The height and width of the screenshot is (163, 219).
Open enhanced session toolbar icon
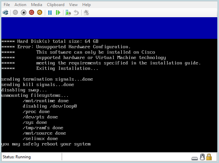coord(86,12)
